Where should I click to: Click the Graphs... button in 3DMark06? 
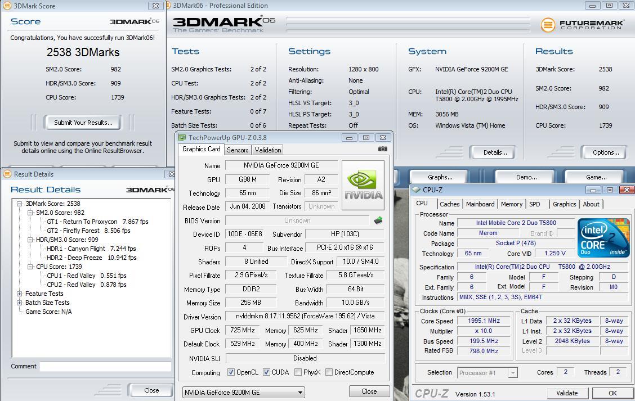tap(440, 177)
